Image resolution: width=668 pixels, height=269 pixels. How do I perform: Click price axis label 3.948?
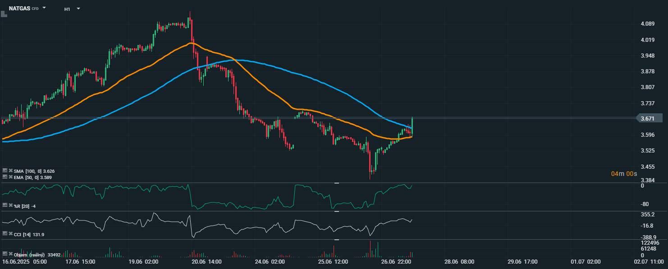[x=647, y=56]
